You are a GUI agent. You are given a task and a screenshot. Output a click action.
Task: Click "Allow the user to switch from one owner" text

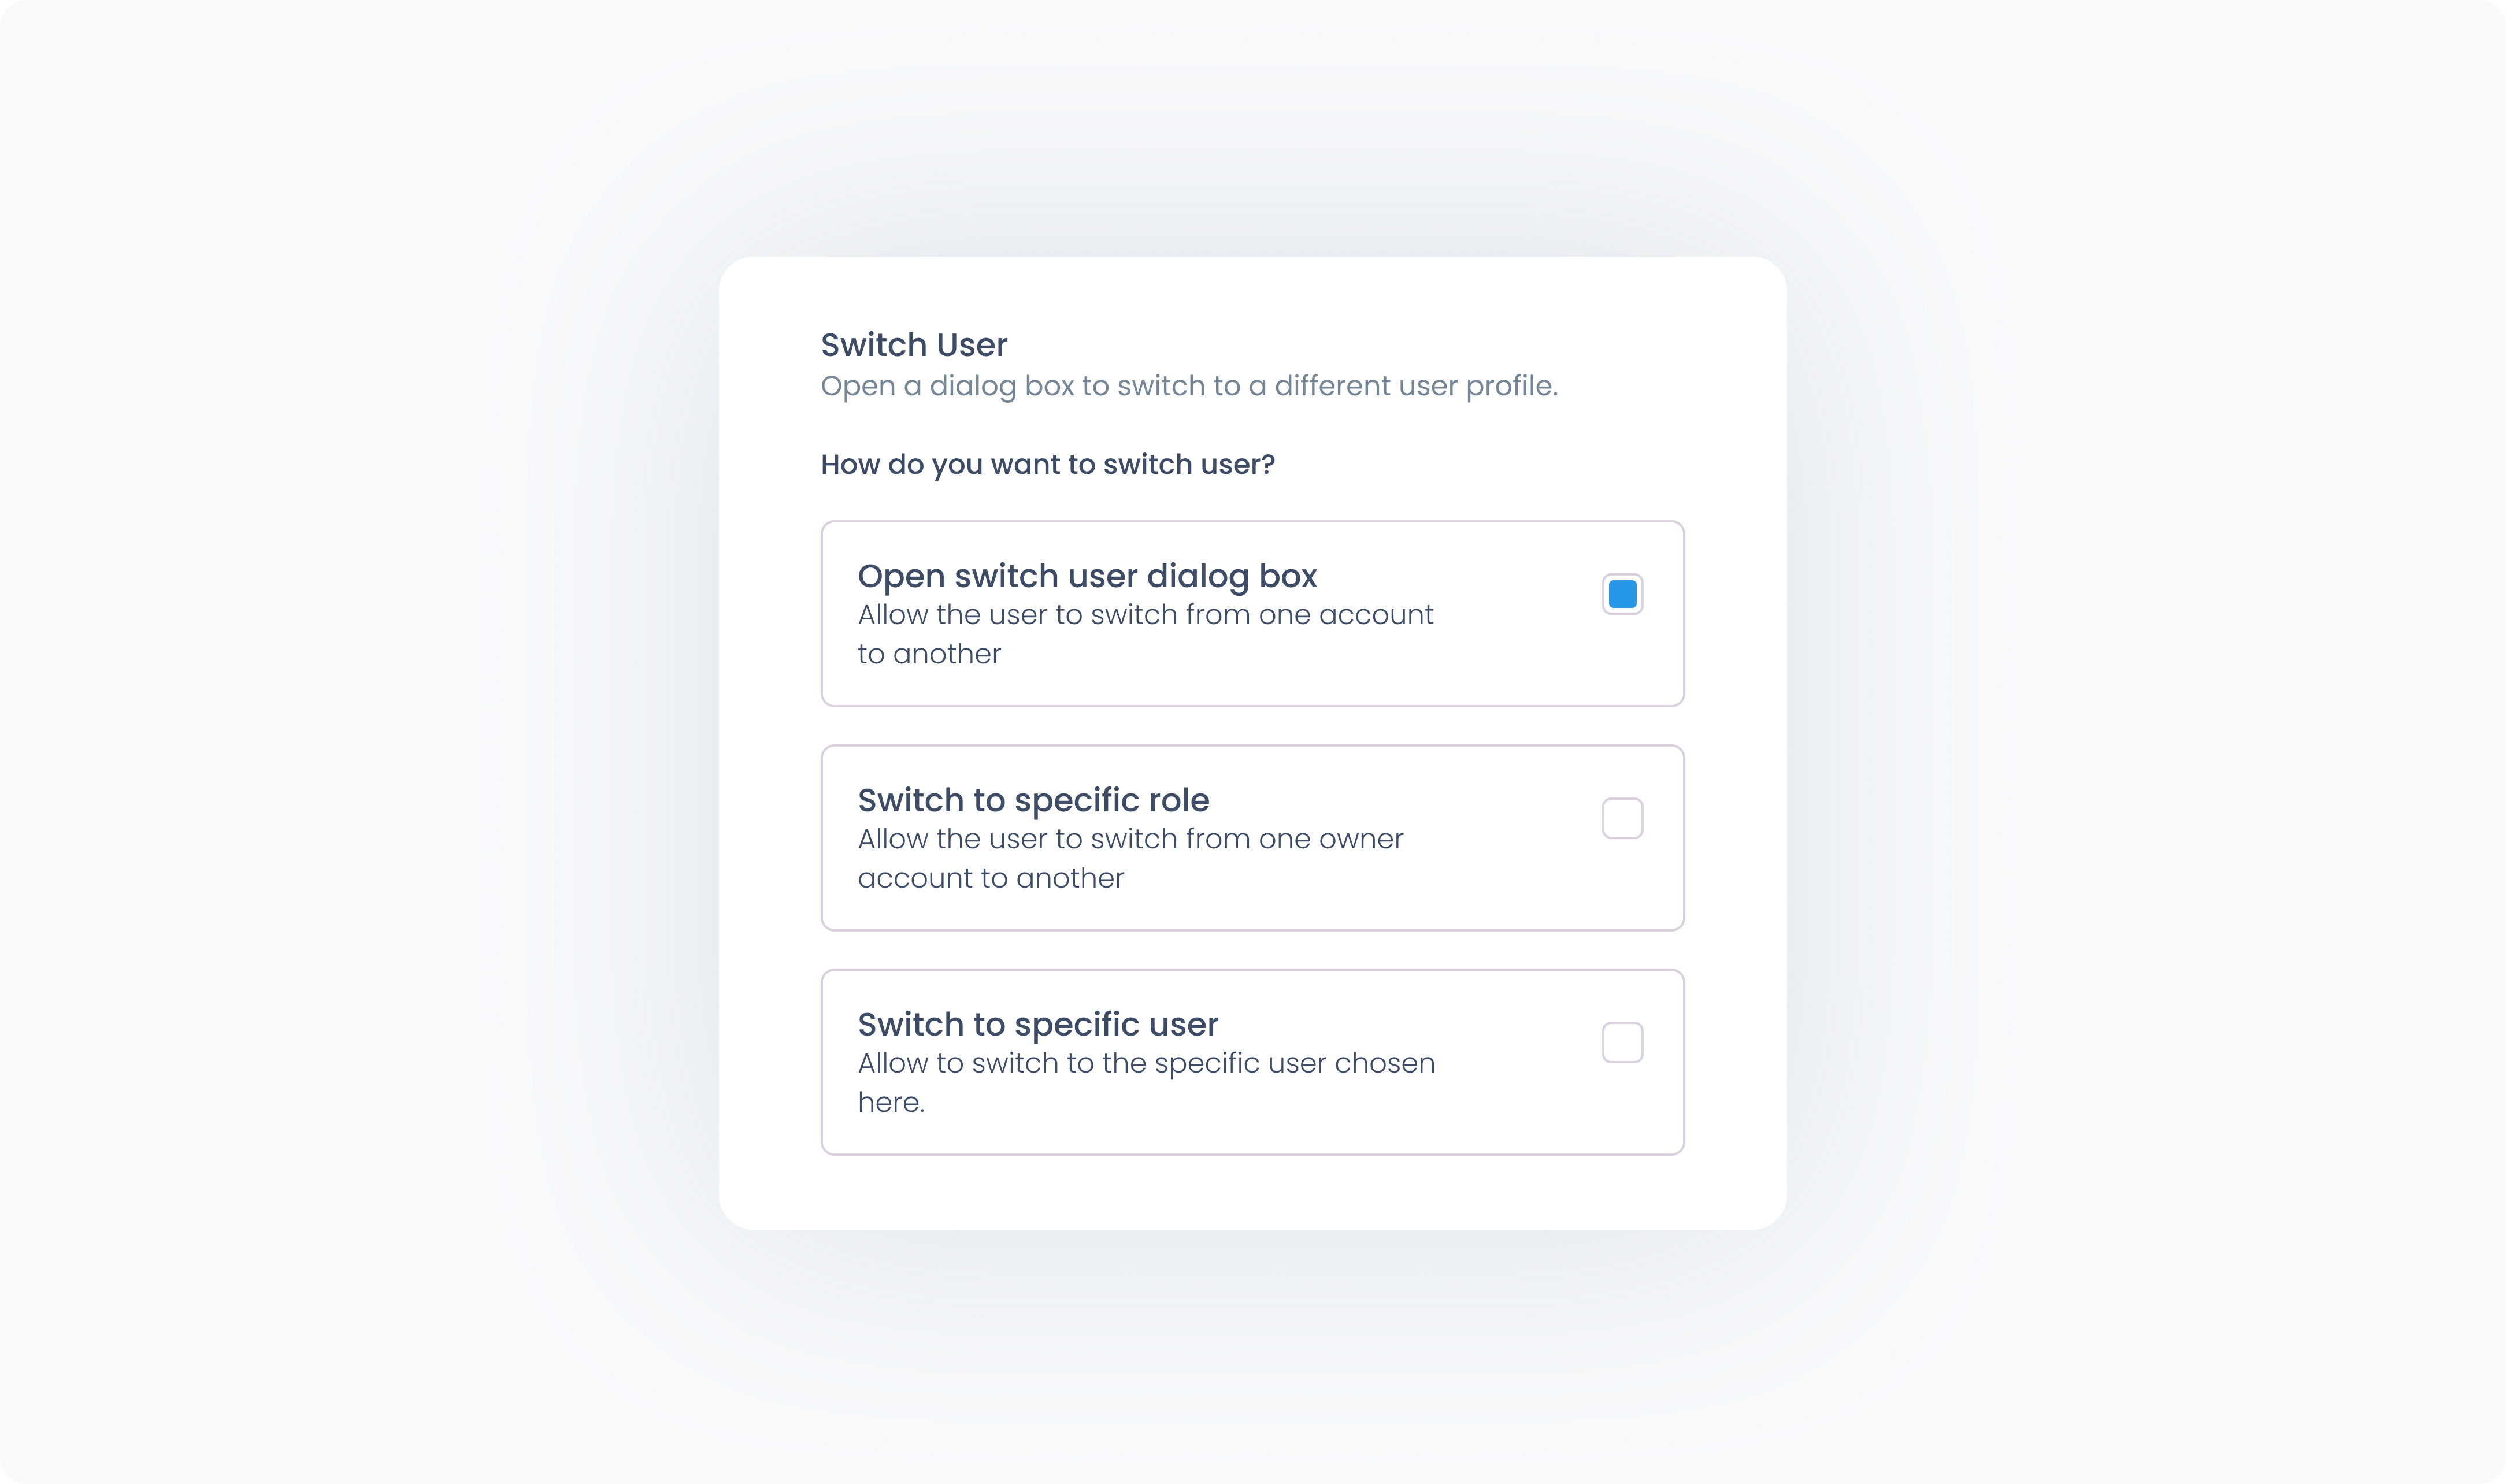1130,838
